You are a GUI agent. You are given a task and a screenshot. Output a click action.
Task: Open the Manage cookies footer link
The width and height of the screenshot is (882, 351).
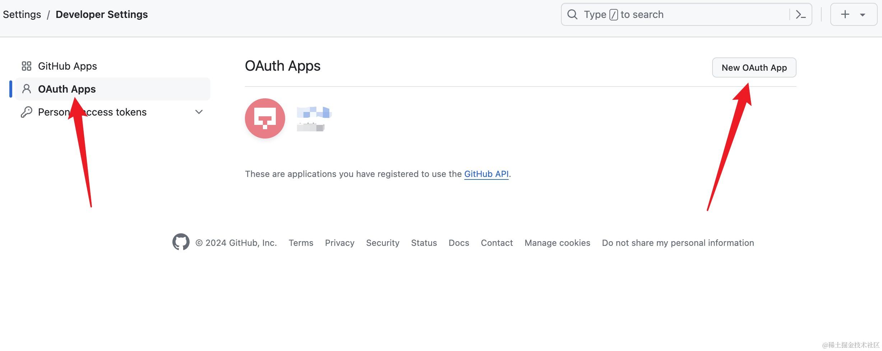click(x=557, y=243)
